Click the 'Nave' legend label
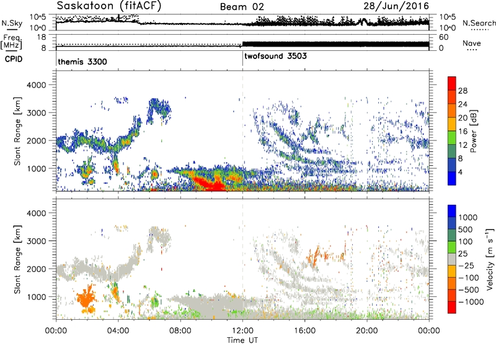Image resolution: width=496 pixels, height=344 pixels. tap(471, 43)
